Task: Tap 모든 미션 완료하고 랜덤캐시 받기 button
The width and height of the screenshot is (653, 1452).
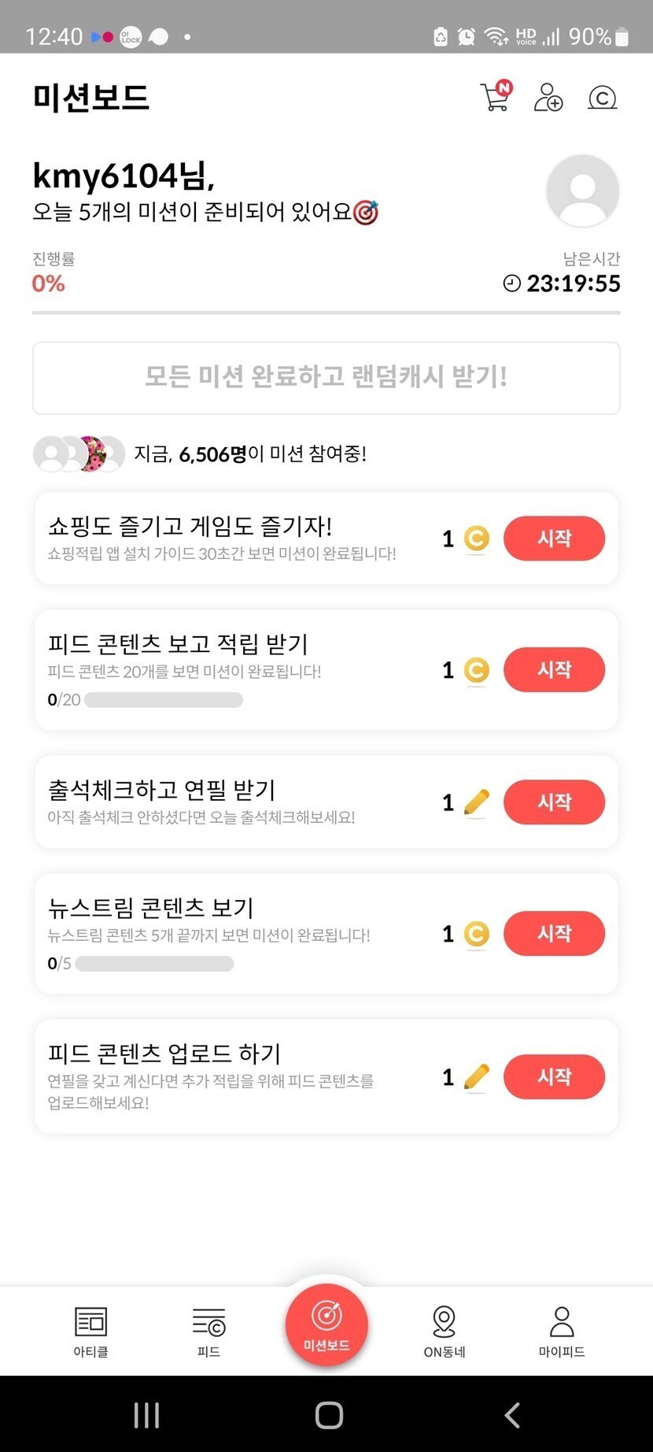Action: [326, 378]
